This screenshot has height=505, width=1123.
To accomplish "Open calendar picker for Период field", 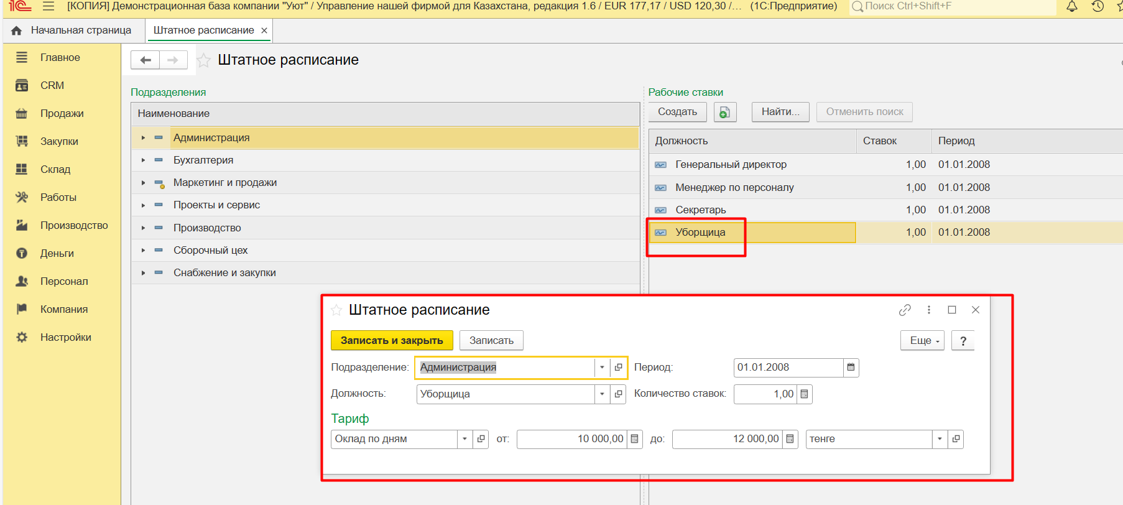I will pos(851,368).
